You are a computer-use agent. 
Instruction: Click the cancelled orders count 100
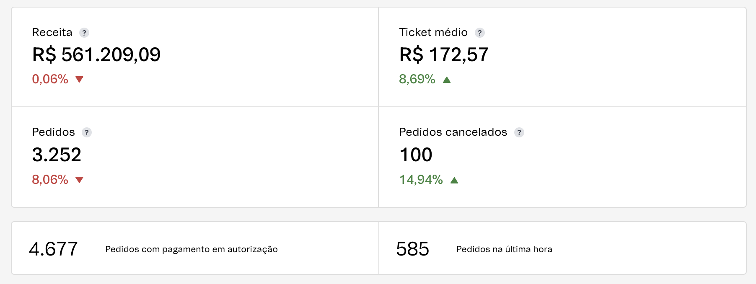[x=416, y=155]
